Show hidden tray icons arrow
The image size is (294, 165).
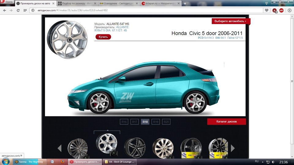tap(262, 162)
